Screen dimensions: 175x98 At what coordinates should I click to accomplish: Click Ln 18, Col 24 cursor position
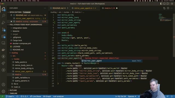pos(121,96)
